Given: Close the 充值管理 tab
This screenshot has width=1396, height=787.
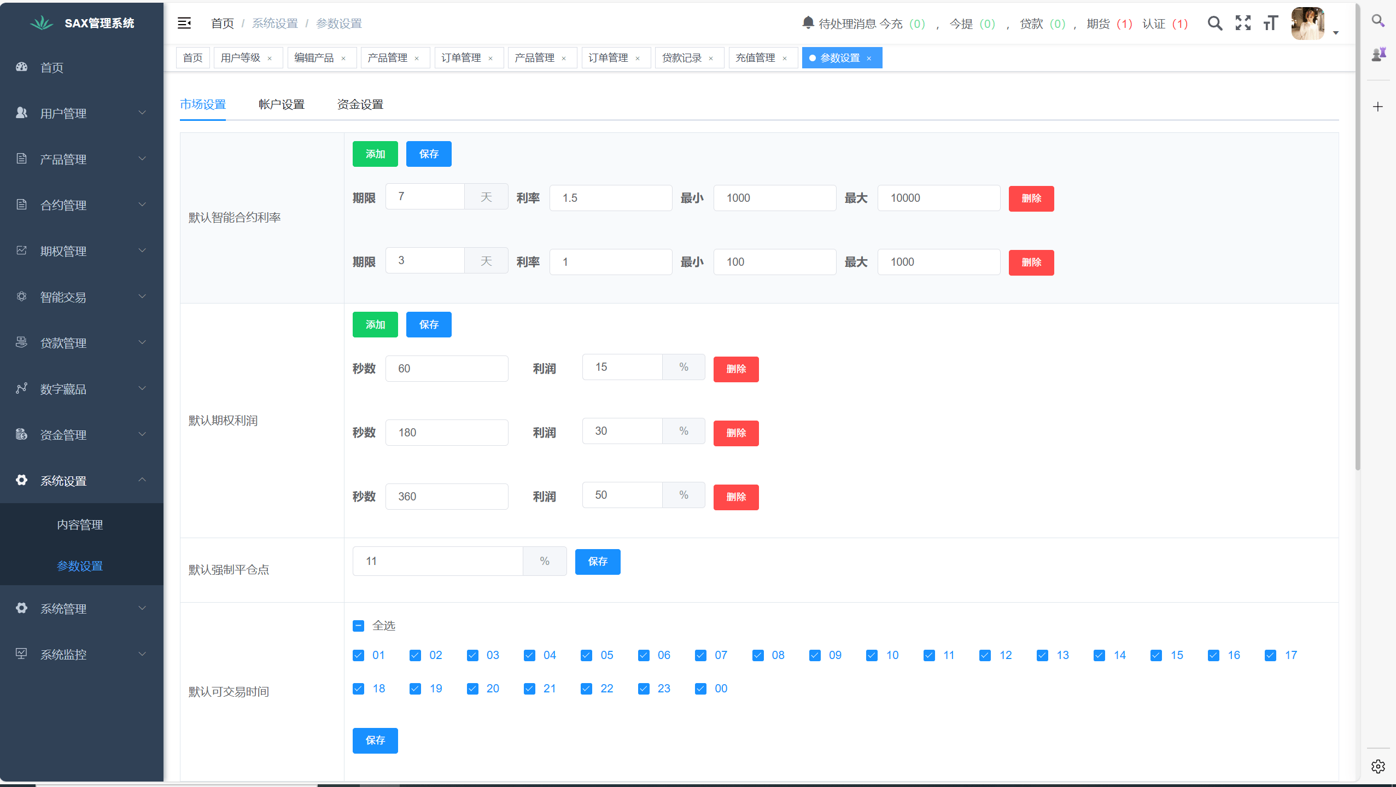Looking at the screenshot, I should (x=785, y=59).
